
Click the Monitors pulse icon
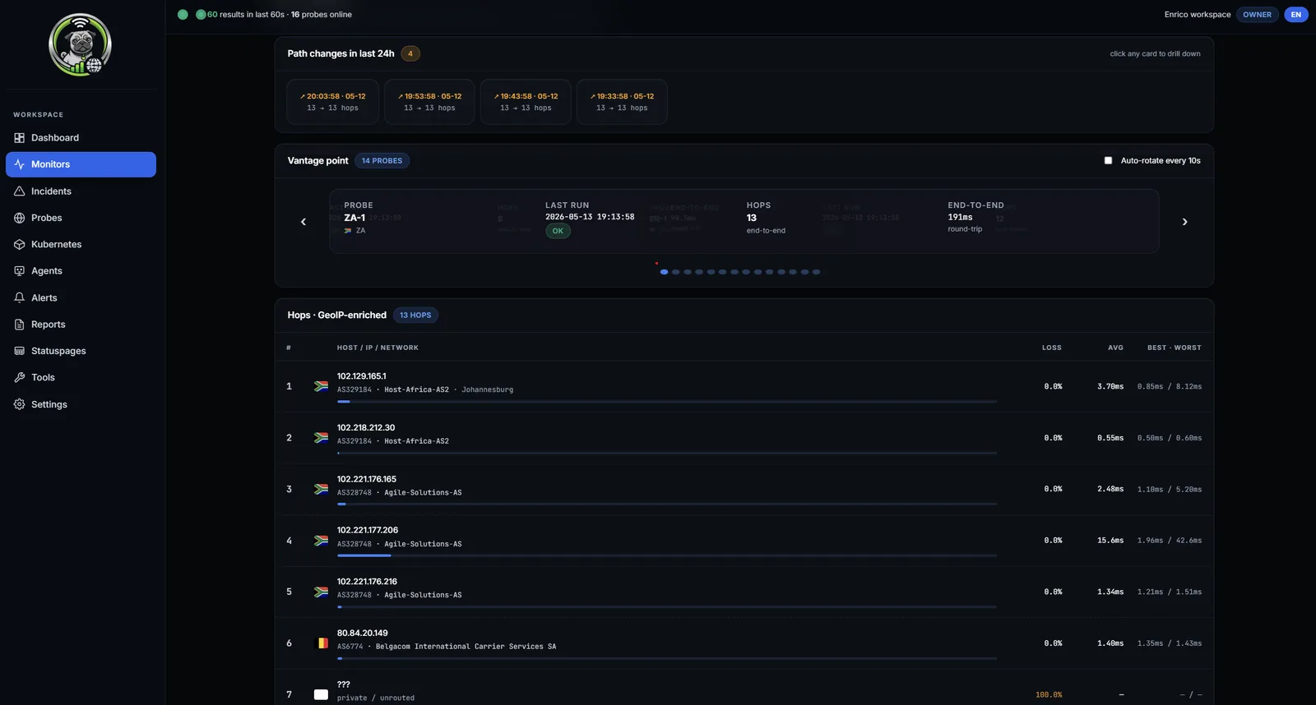click(19, 164)
